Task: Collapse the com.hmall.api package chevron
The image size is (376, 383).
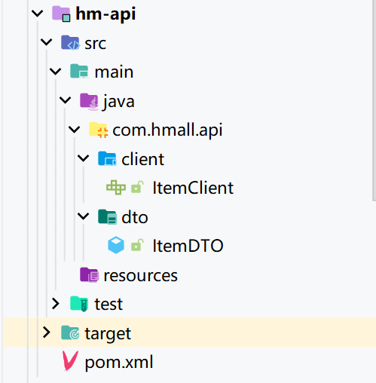Action: click(75, 130)
